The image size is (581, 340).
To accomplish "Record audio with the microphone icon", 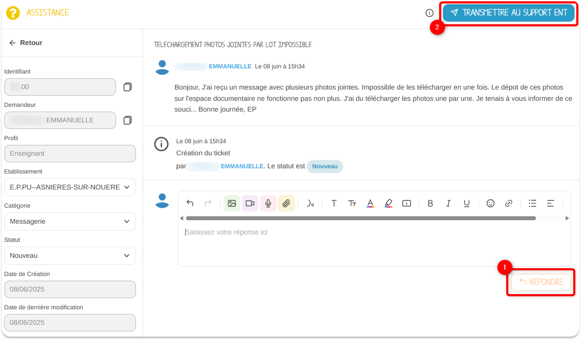I will click(268, 203).
